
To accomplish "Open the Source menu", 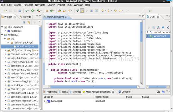I will click(18, 5).
